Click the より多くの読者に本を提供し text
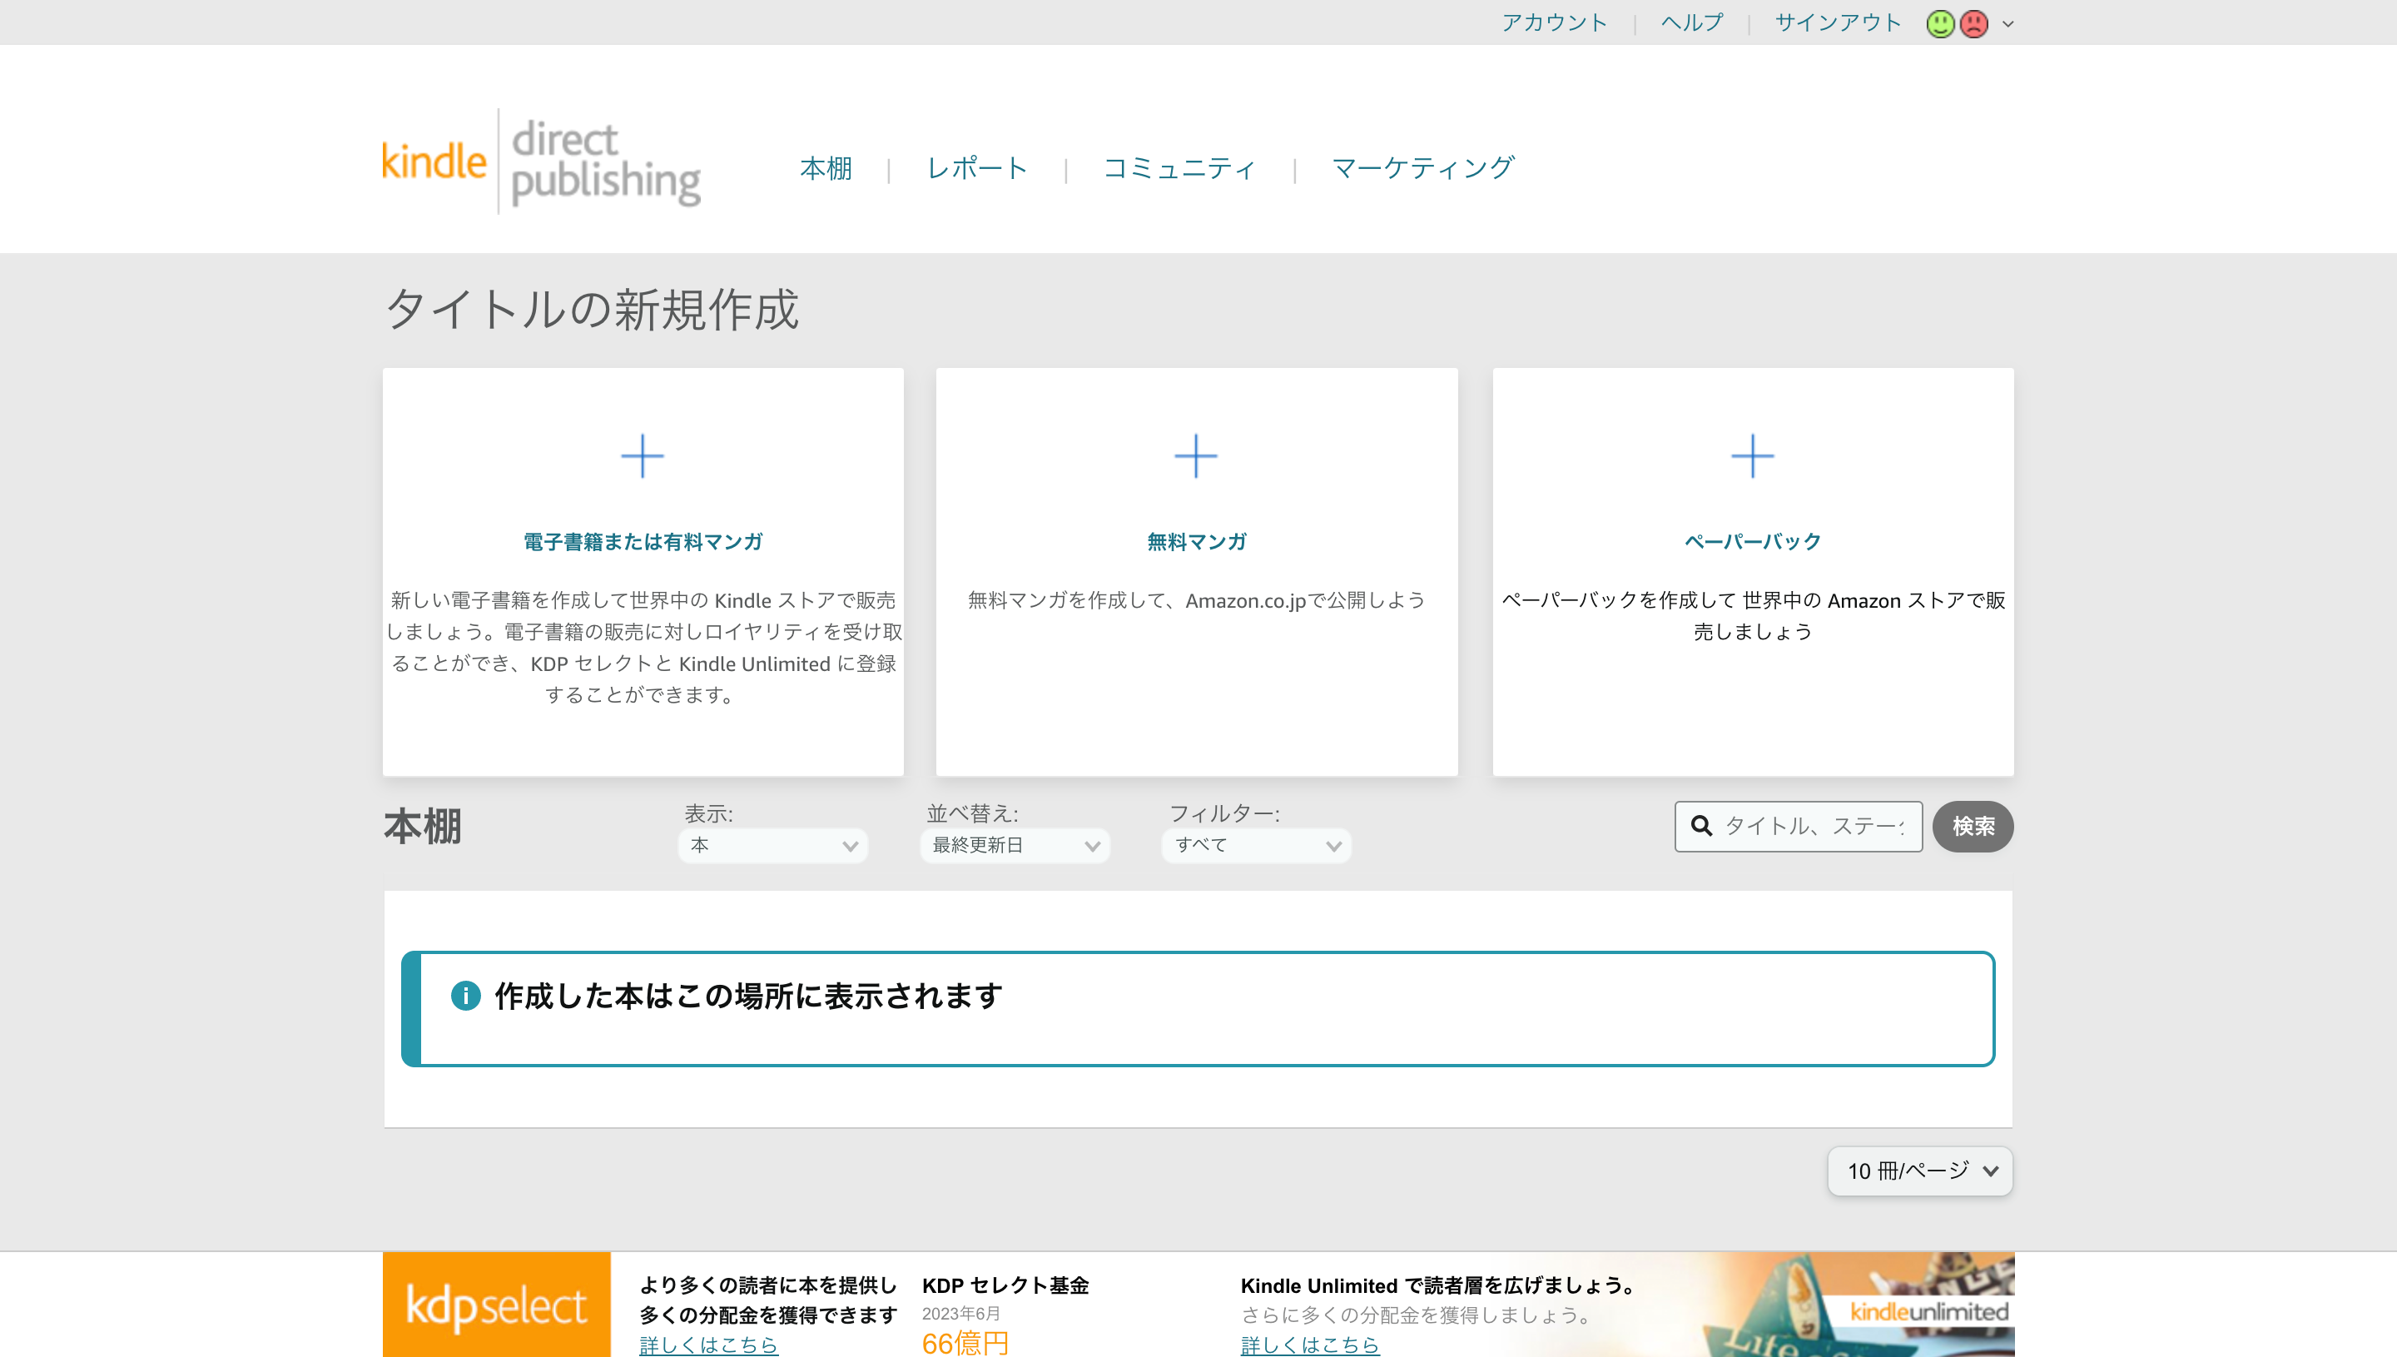 767,1285
